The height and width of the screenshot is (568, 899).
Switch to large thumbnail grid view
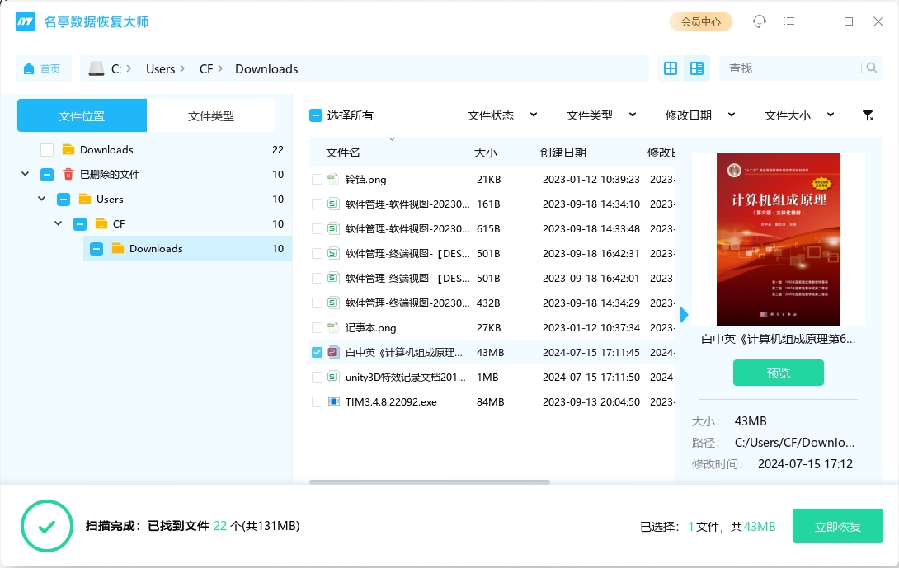pos(671,68)
